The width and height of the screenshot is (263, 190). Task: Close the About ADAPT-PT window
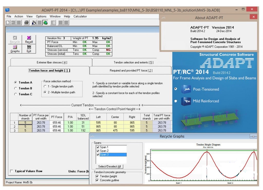(253, 17)
